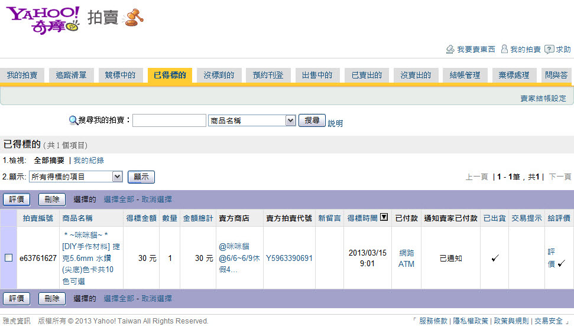The width and height of the screenshot is (574, 330).
Task: Sort by the 拍賣編號 column header
Action: (38, 218)
